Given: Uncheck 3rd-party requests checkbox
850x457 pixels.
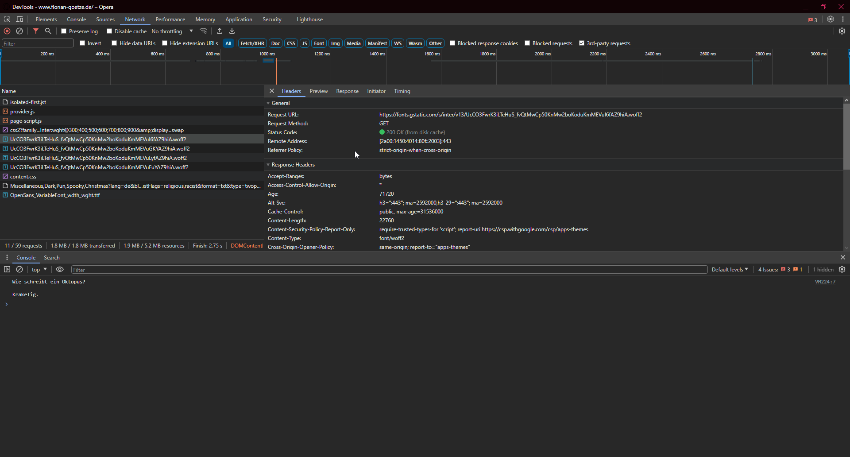Looking at the screenshot, I should [582, 43].
